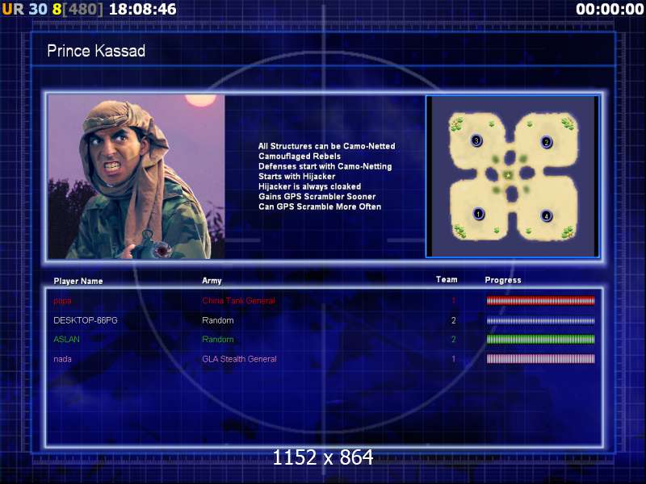Viewport: 646px width, 484px height.
Task: Click the center star marker on minimap
Action: [x=509, y=175]
